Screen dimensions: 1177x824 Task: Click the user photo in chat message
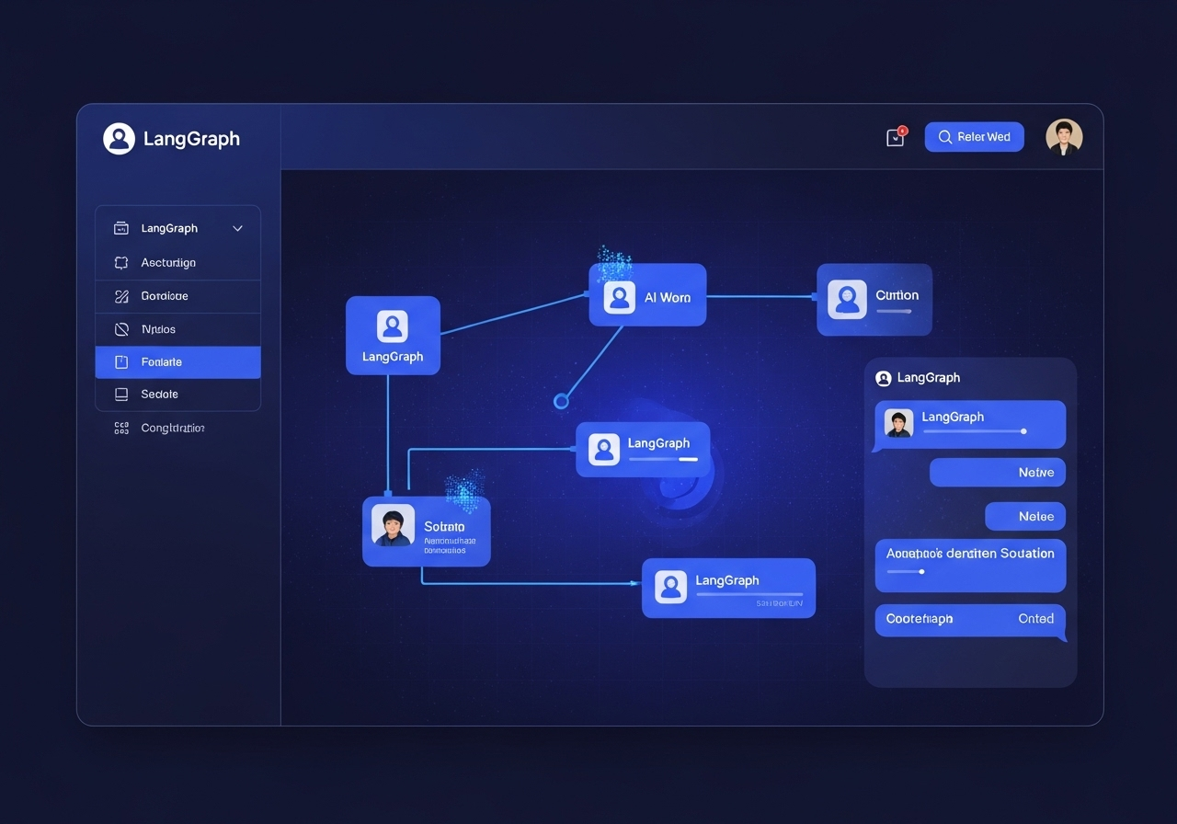pos(898,423)
